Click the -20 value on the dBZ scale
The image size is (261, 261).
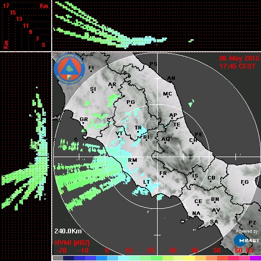[62, 251]
